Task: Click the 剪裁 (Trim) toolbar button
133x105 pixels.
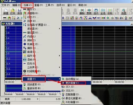Action: tap(89, 12)
